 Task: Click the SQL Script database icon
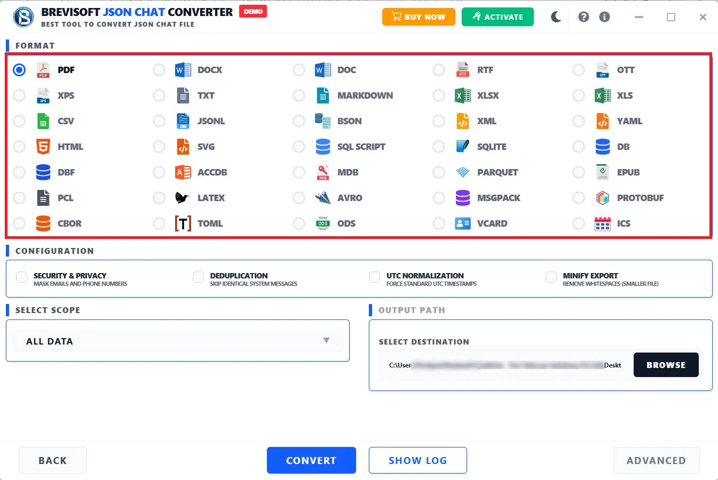pyautogui.click(x=323, y=147)
